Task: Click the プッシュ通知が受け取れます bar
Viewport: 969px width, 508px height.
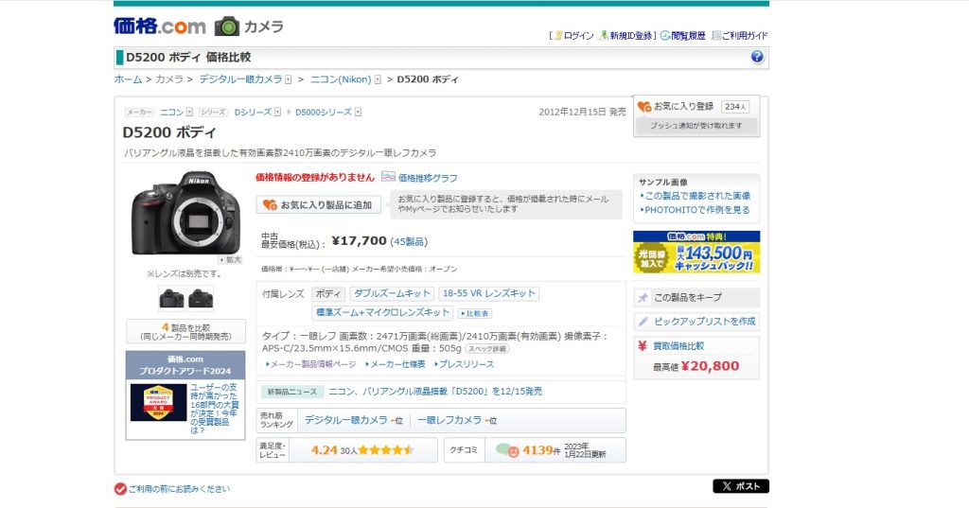Action: pyautogui.click(x=696, y=126)
